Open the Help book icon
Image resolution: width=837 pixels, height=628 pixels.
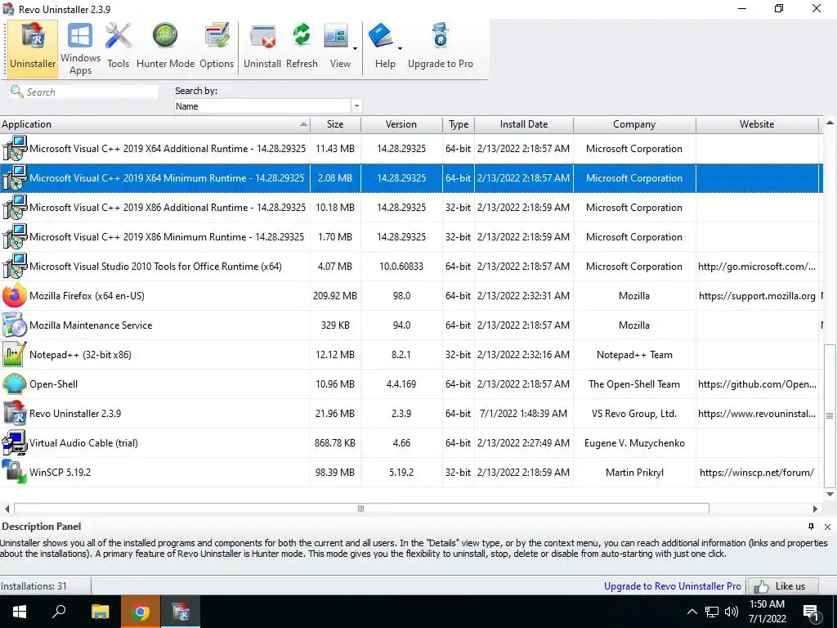pos(381,36)
